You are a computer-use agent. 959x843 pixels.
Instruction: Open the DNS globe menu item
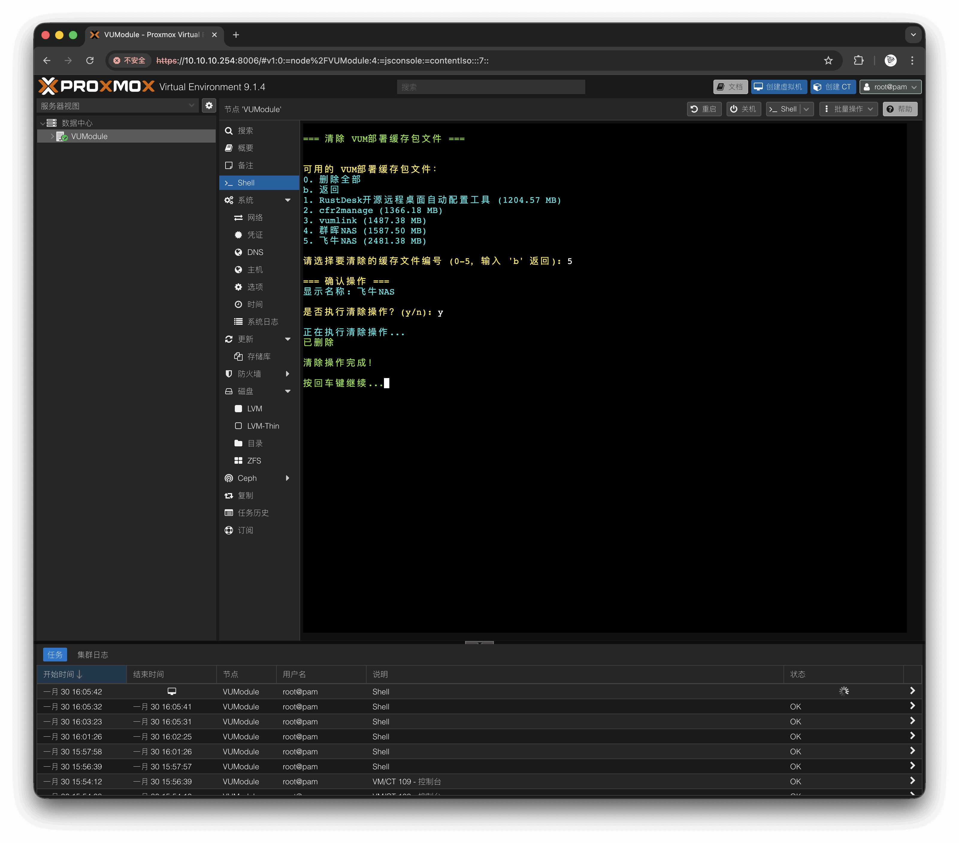click(x=255, y=252)
